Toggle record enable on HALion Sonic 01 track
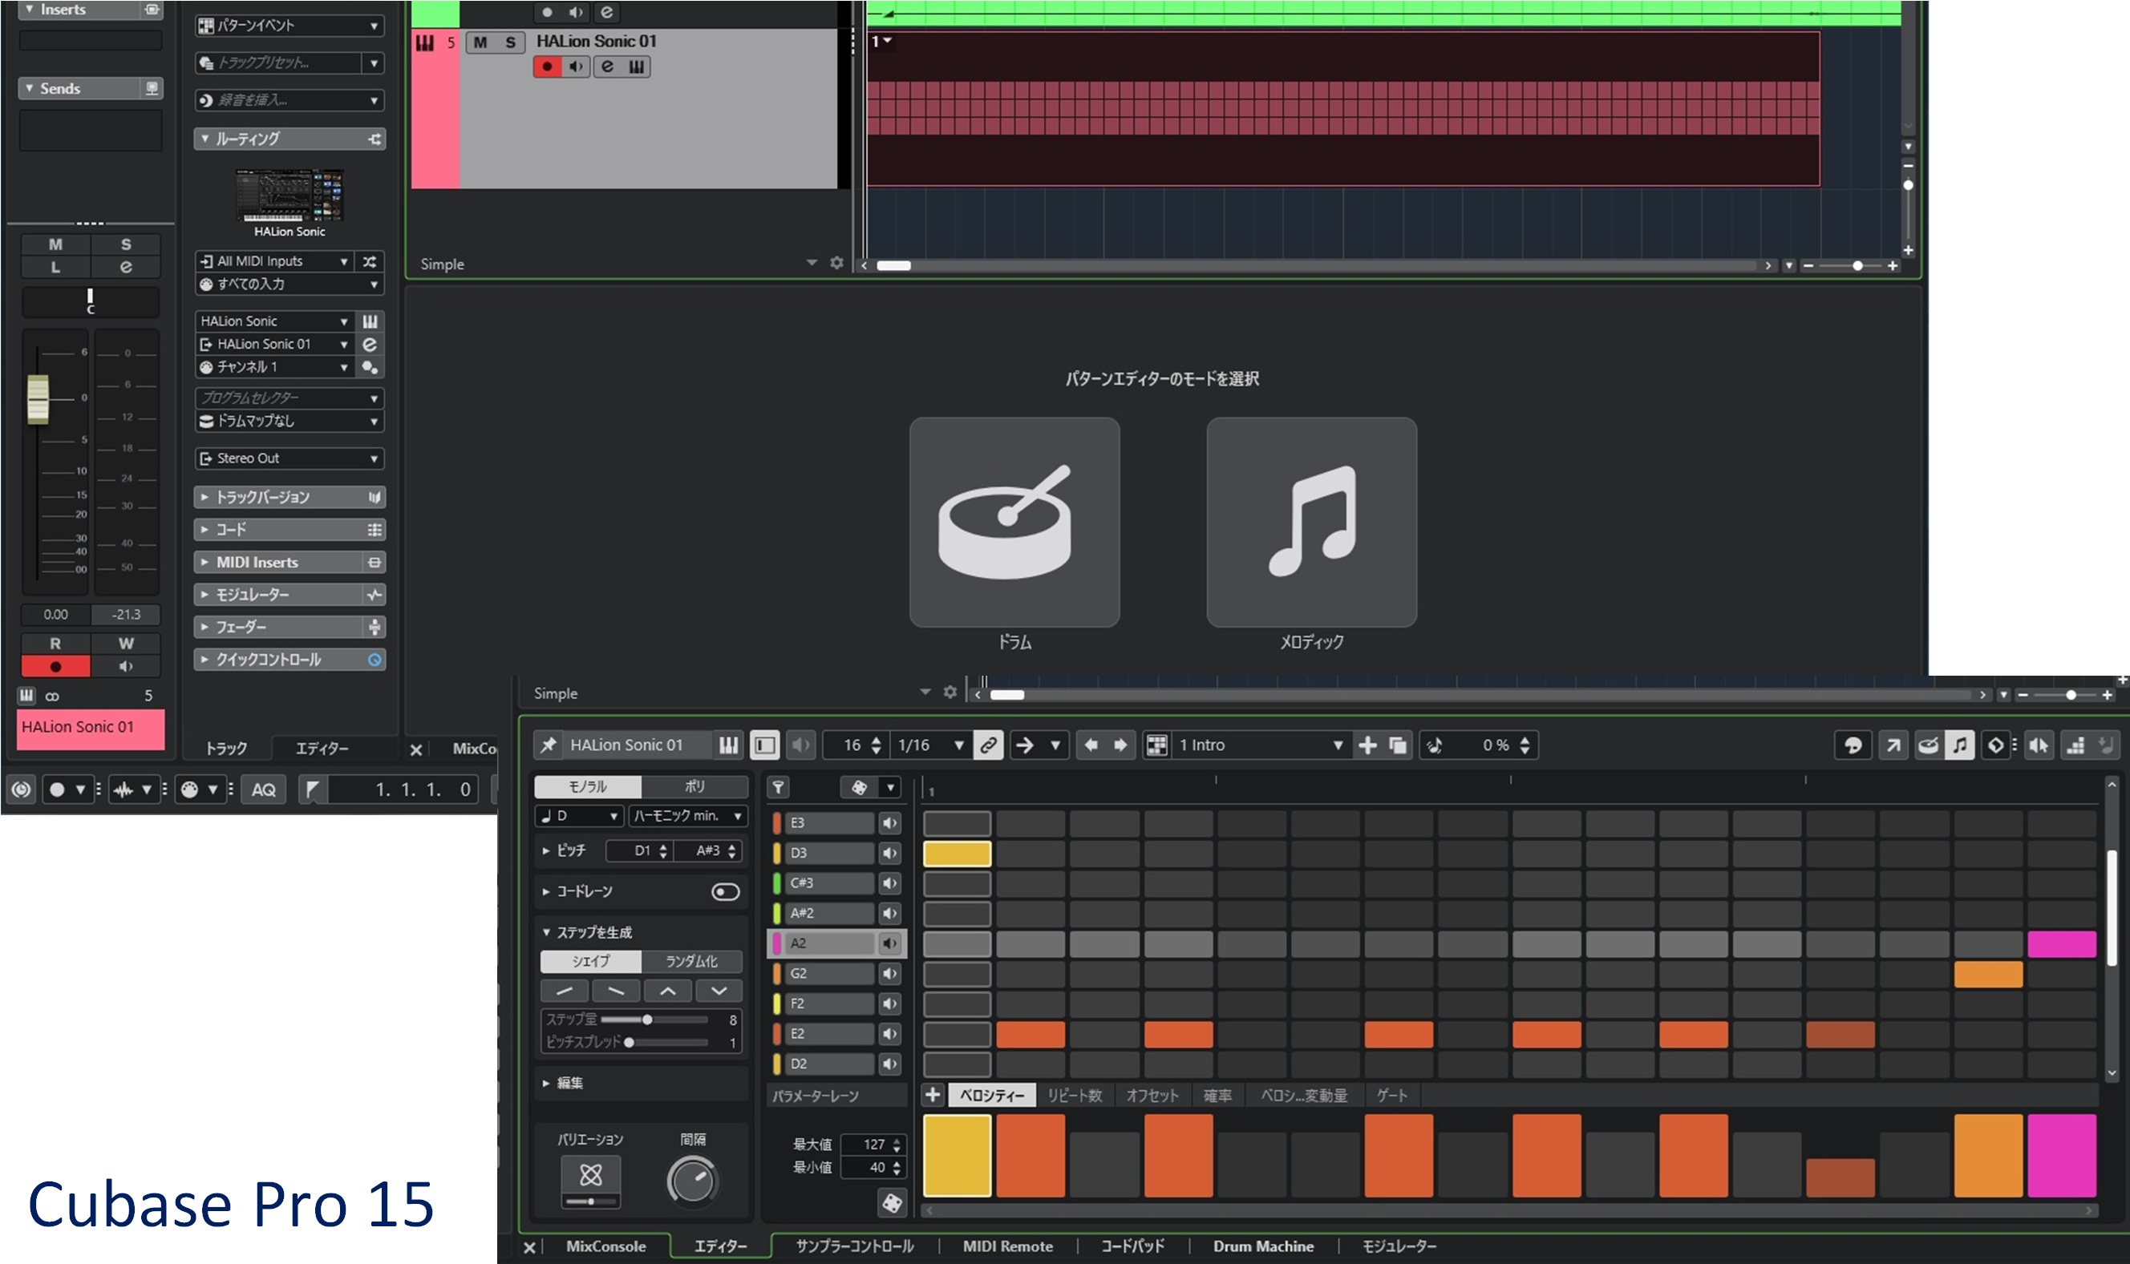The height and width of the screenshot is (1264, 2130). tap(547, 67)
